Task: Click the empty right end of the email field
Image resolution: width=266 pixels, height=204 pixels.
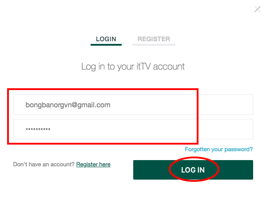Action: click(x=226, y=105)
